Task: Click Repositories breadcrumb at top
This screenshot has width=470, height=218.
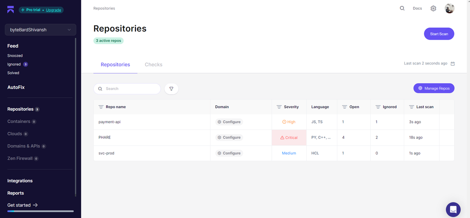Action: pos(104,8)
